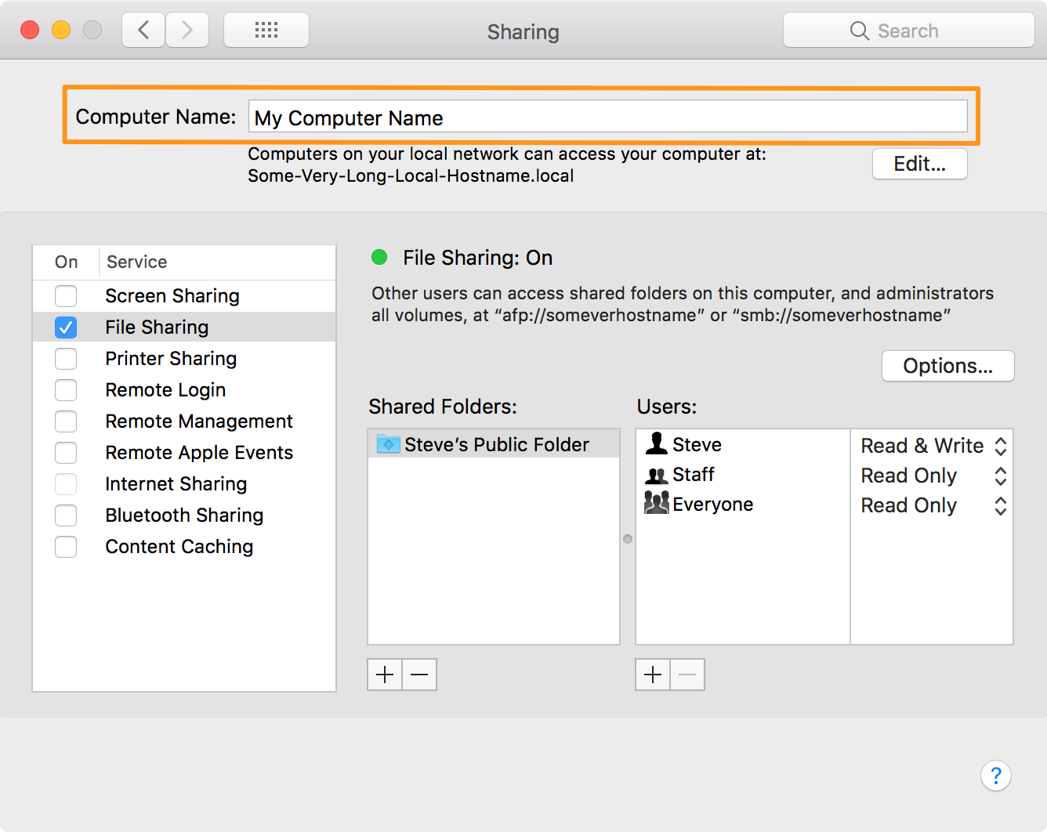
Task: Select Bluetooth Sharing service row
Action: point(184,515)
